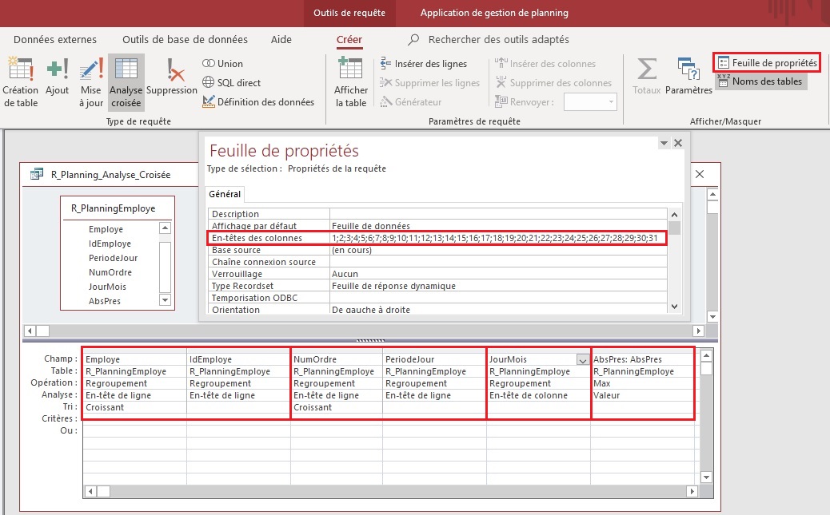Click SQL direct button

tap(231, 83)
